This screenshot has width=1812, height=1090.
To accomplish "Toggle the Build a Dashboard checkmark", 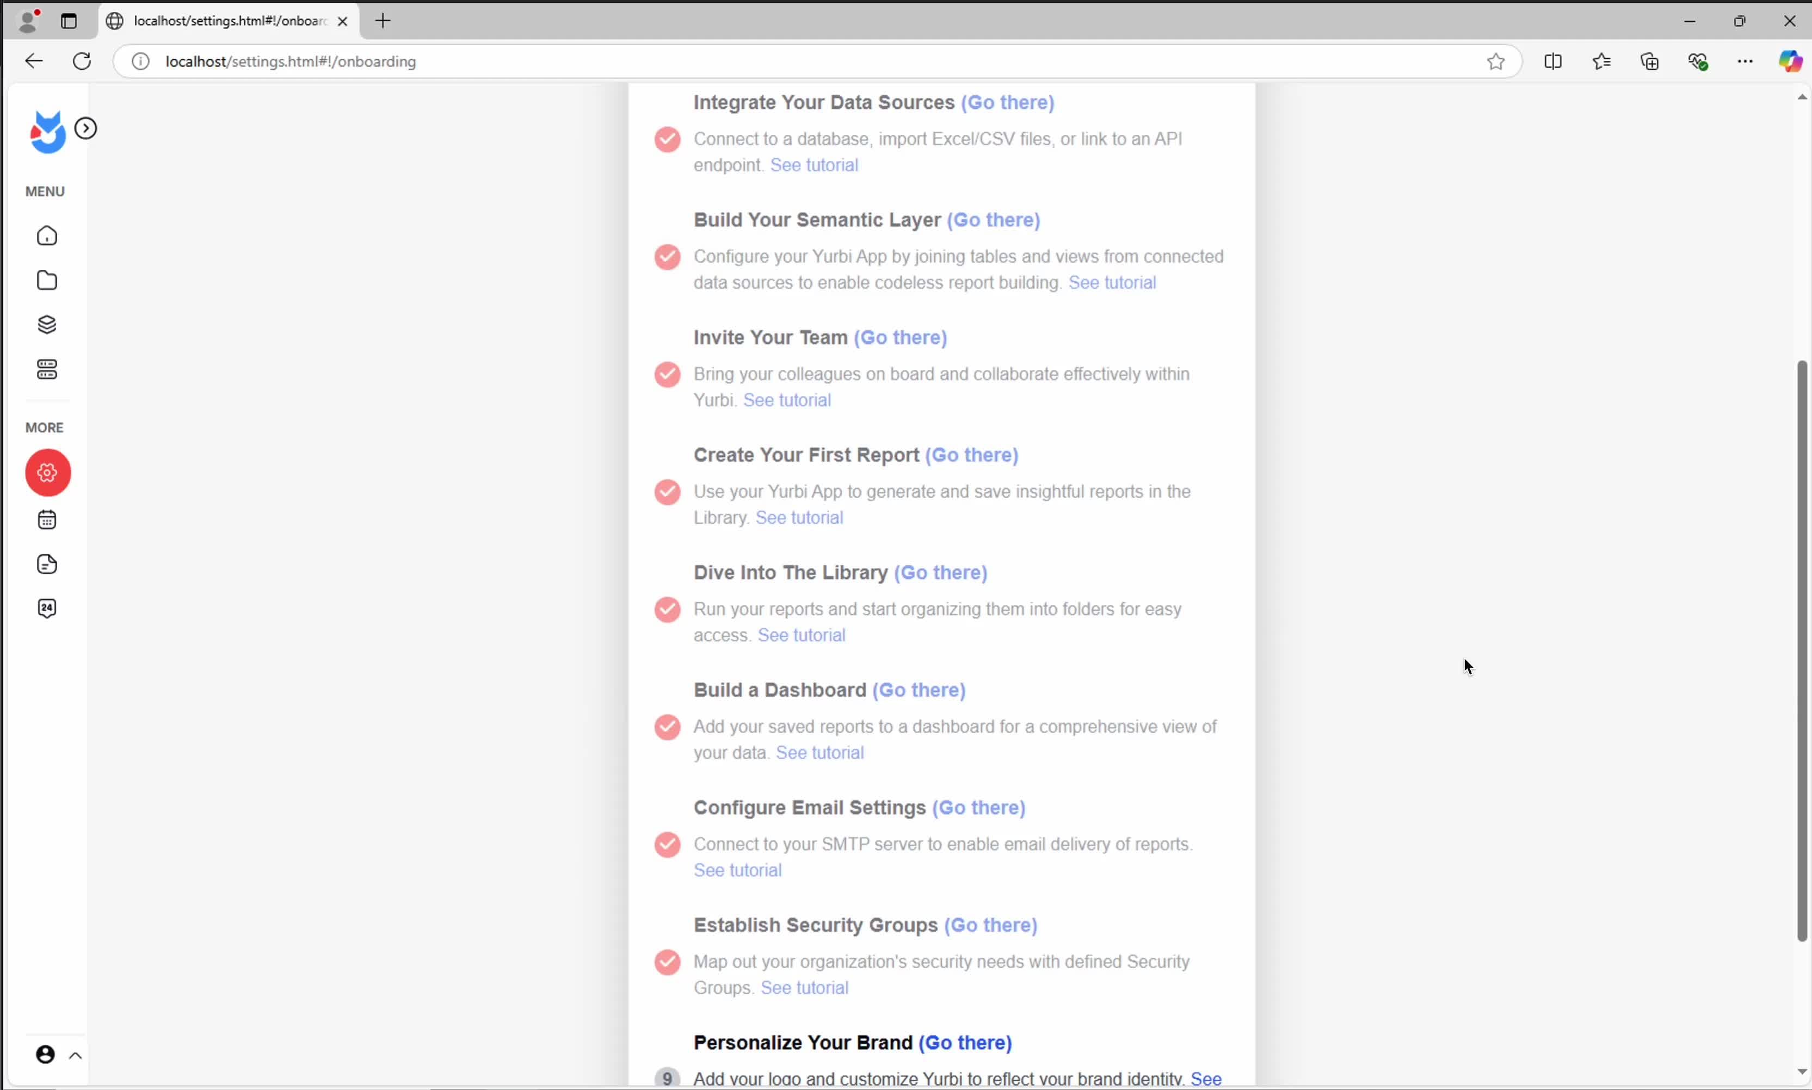I will pos(667,727).
